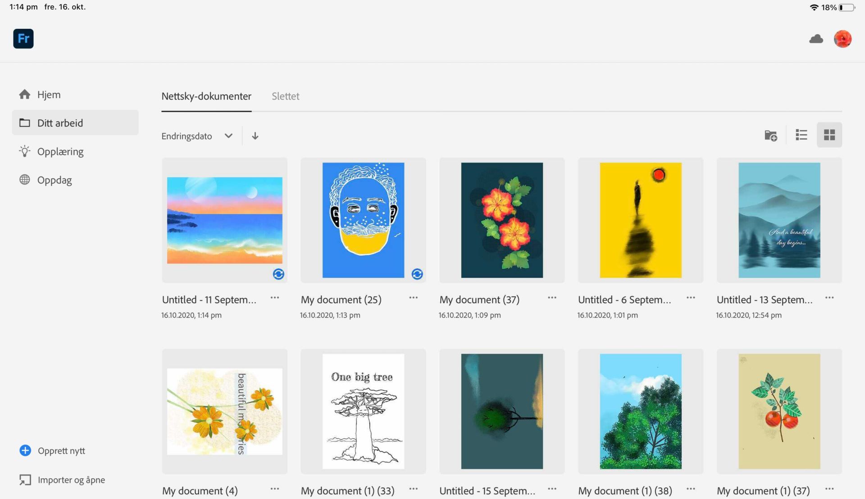Select the Nettsky-dokumenter tab

pyautogui.click(x=206, y=96)
